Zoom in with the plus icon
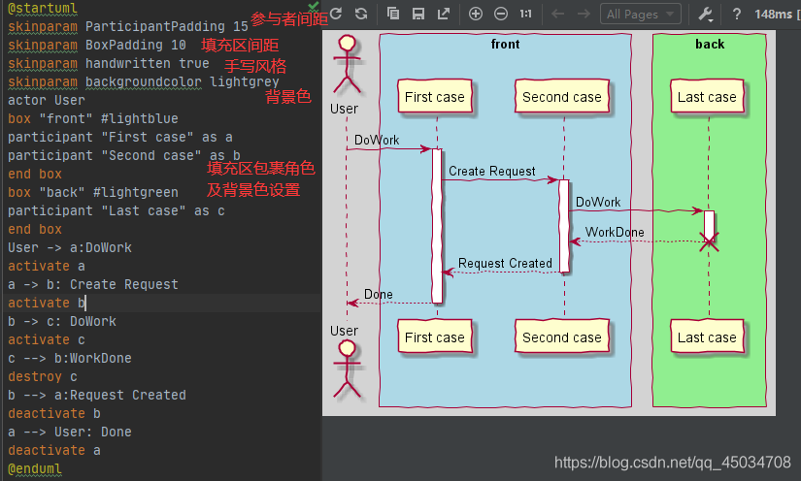801x481 pixels. [x=476, y=14]
